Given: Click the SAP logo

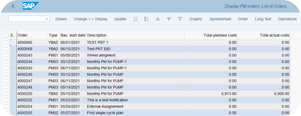Looking at the screenshot, I should [x=31, y=6].
